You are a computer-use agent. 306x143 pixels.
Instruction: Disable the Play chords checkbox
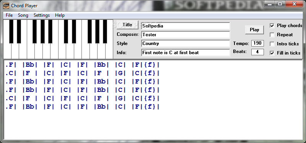[272, 26]
